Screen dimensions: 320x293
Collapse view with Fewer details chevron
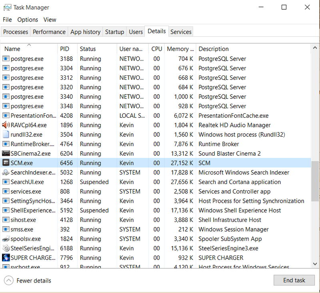(x=8, y=281)
